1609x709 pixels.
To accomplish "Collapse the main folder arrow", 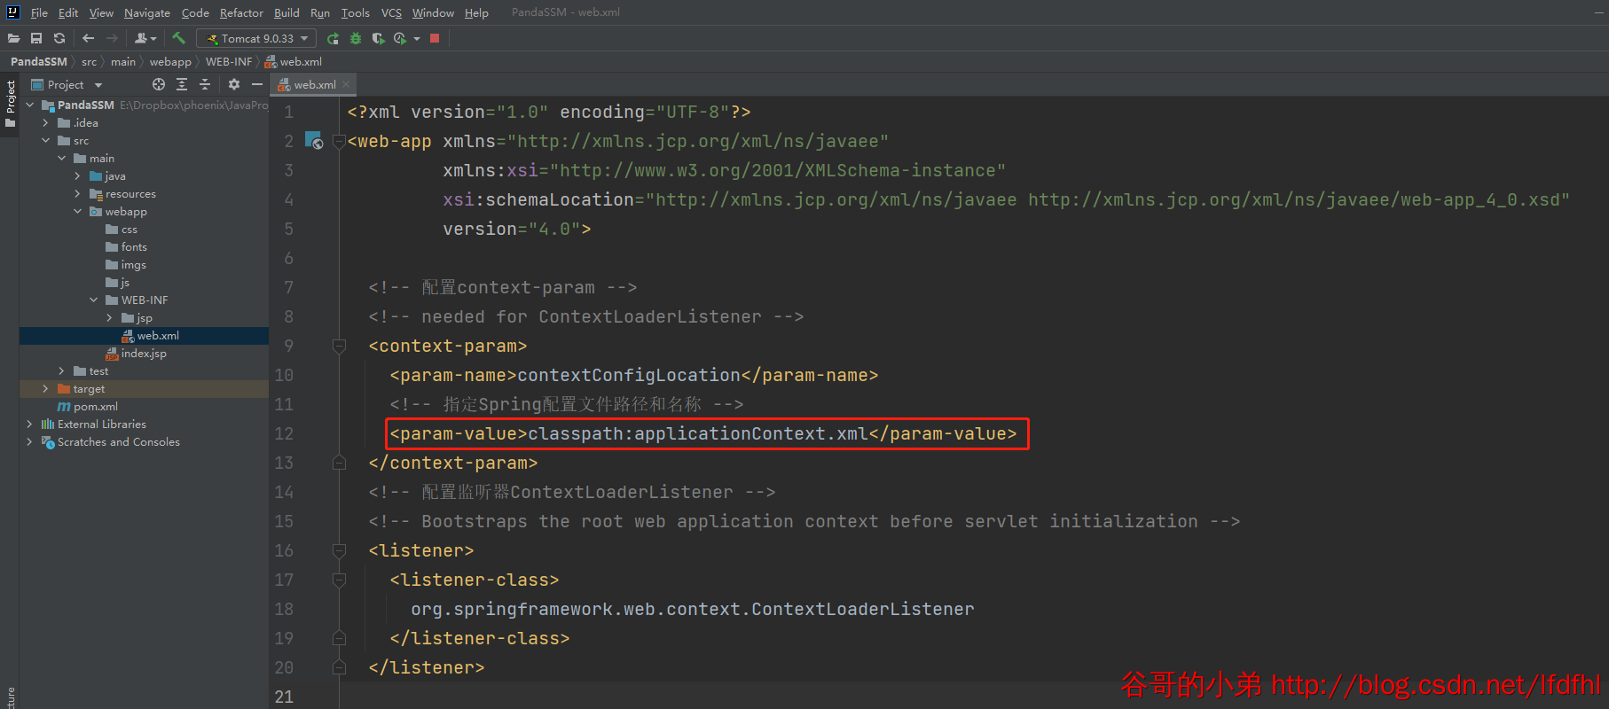I will (x=62, y=158).
